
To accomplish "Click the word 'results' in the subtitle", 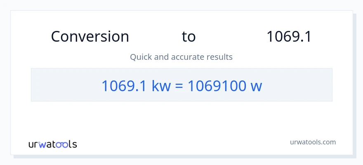I will click(x=219, y=57).
